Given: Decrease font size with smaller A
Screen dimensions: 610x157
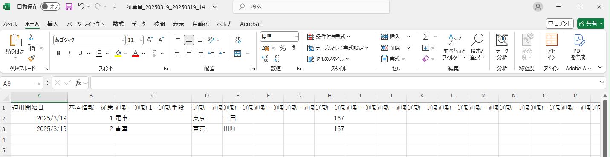Looking at the screenshot, I should tap(161, 40).
